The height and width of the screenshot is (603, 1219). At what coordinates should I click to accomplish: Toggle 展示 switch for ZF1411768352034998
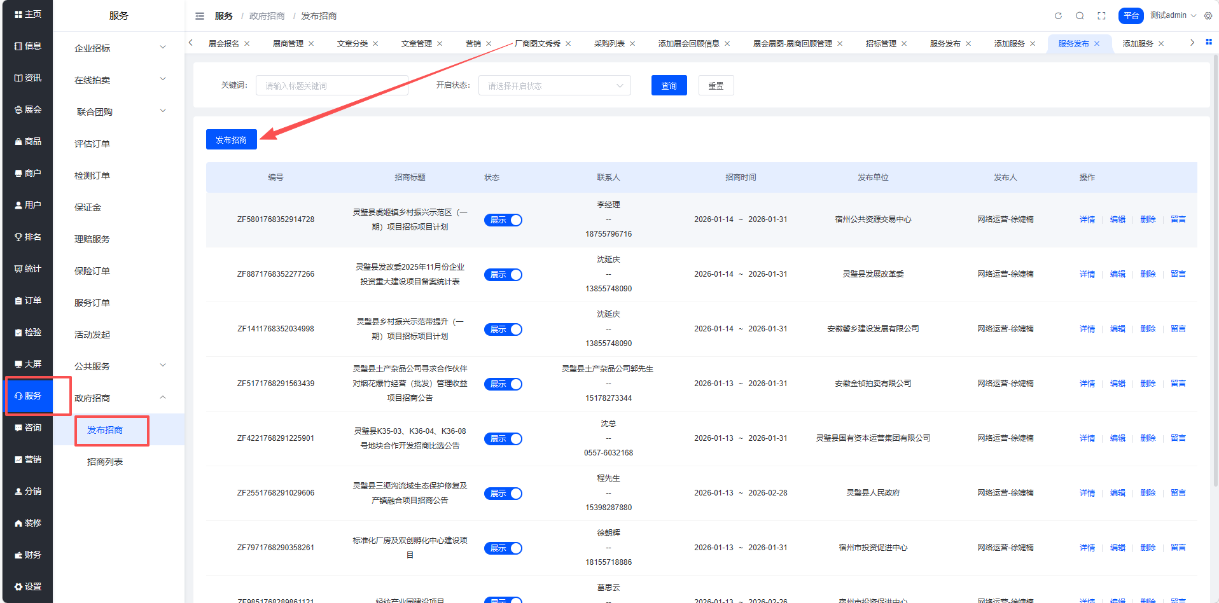pos(503,329)
